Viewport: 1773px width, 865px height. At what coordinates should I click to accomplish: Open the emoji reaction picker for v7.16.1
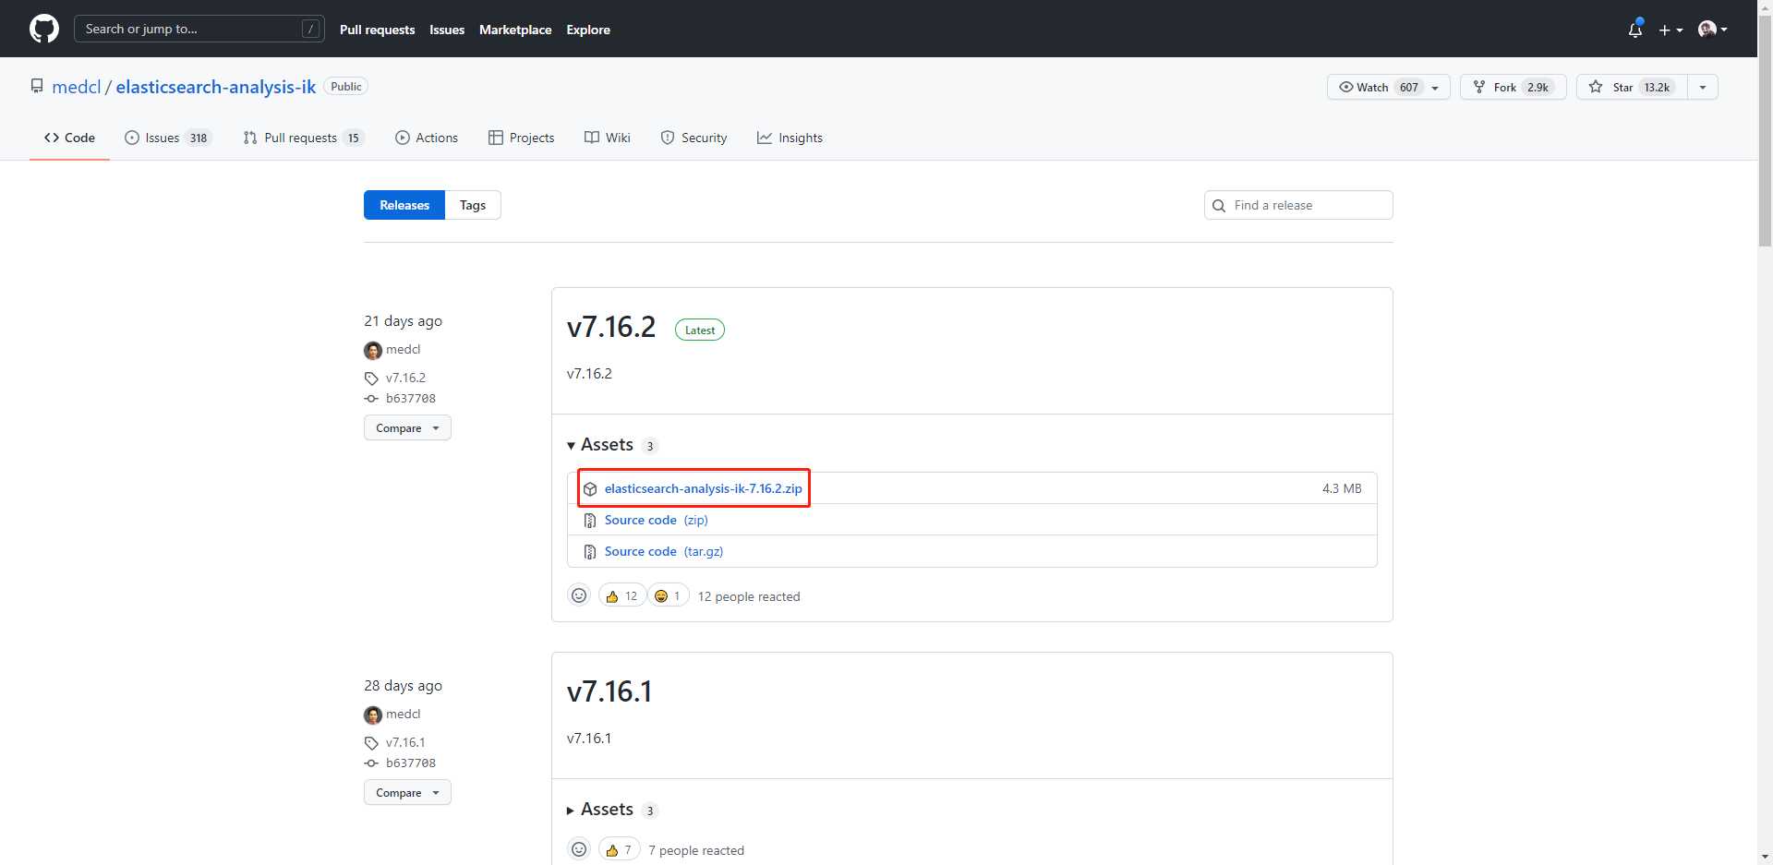(x=579, y=849)
